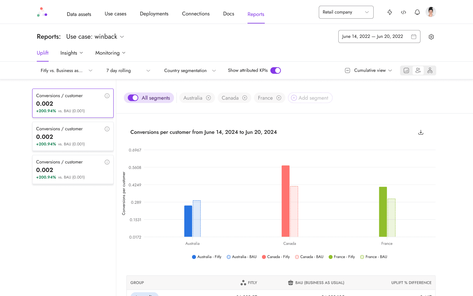Download the conversions chart

pyautogui.click(x=421, y=132)
